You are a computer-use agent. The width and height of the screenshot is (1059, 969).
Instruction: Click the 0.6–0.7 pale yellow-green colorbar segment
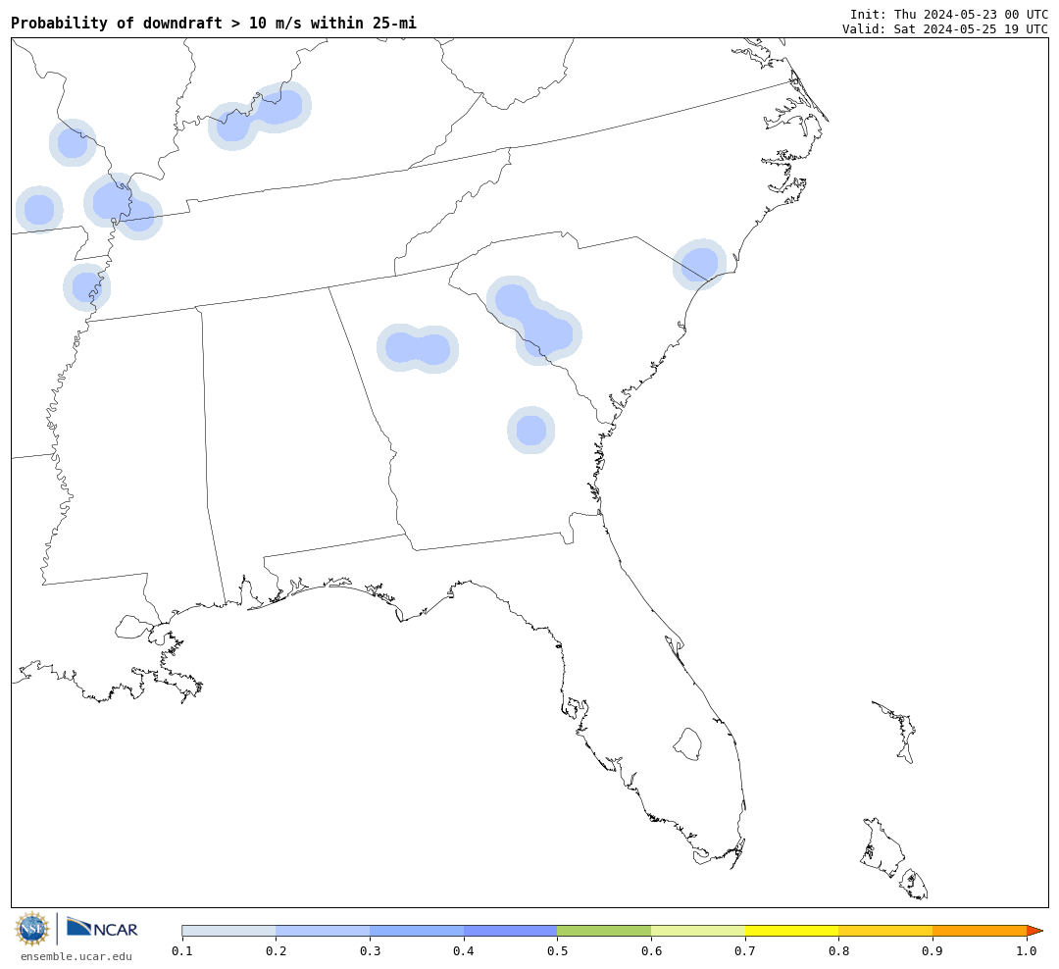[x=698, y=931]
